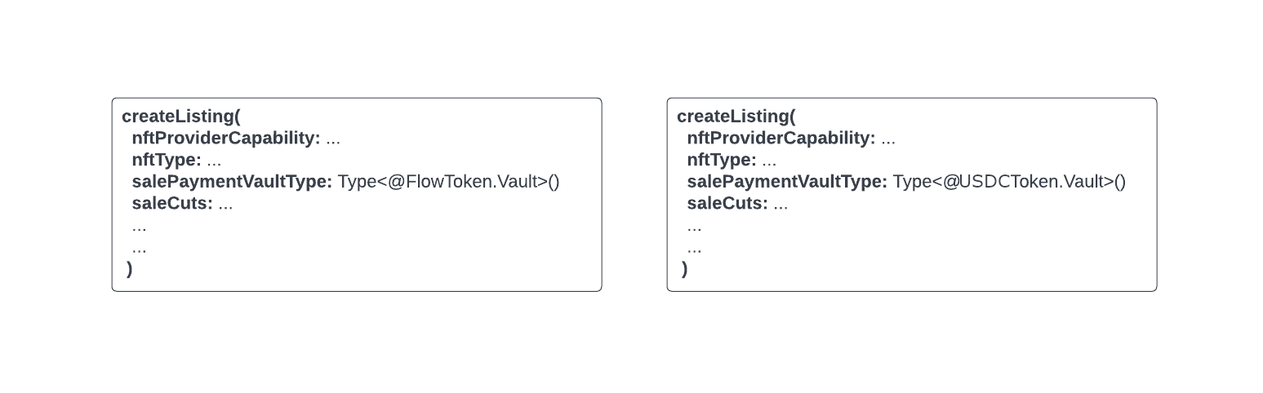Click createListing( heading in the right box

coord(736,117)
